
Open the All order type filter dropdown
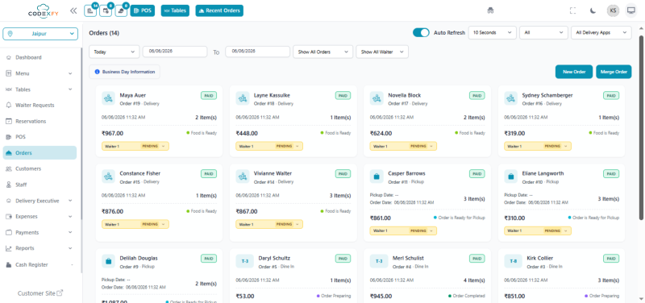point(543,32)
